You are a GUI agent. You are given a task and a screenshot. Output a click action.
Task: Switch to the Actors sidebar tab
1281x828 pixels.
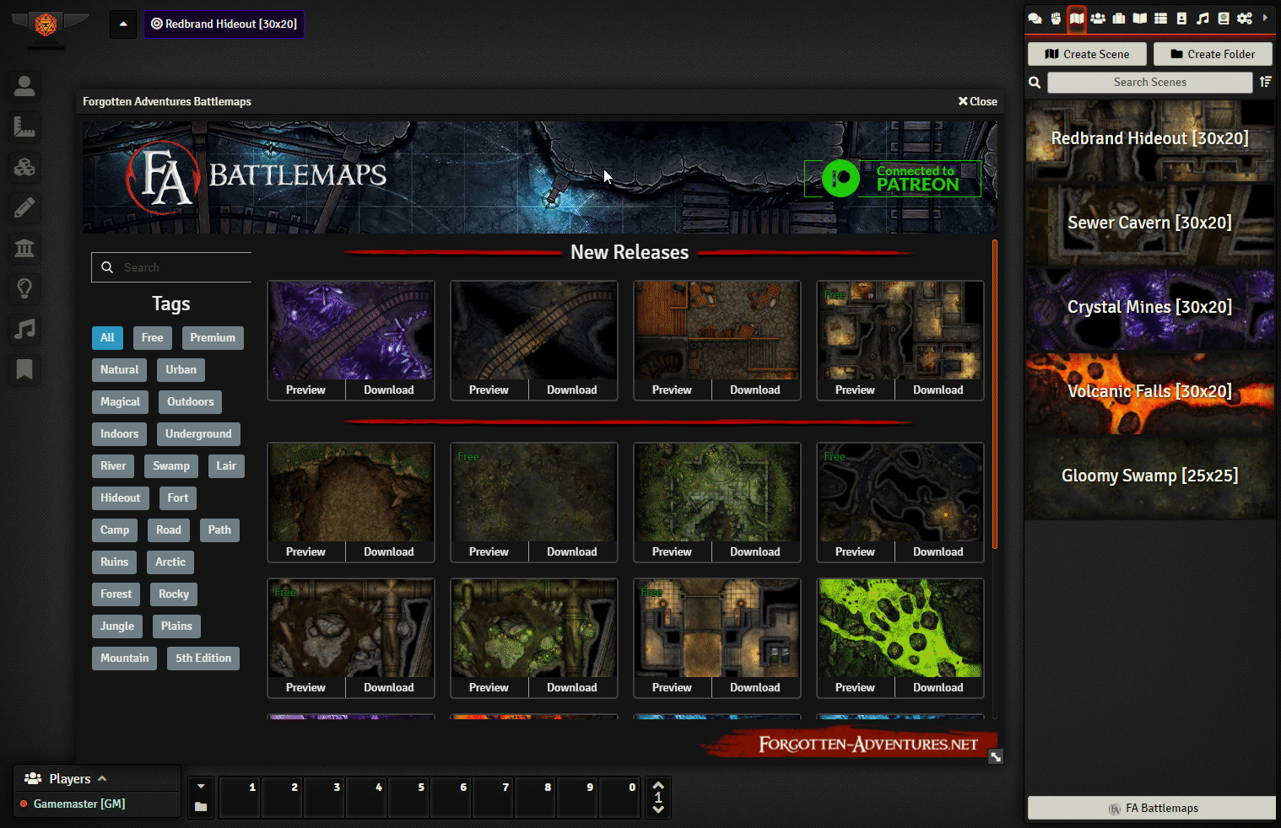(x=1098, y=19)
